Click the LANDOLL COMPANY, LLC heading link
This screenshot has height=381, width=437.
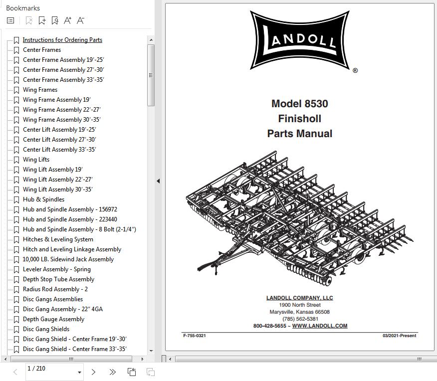pos(300,298)
